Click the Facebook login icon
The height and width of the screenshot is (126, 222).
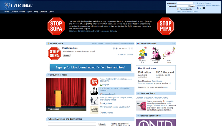coord(198,8)
